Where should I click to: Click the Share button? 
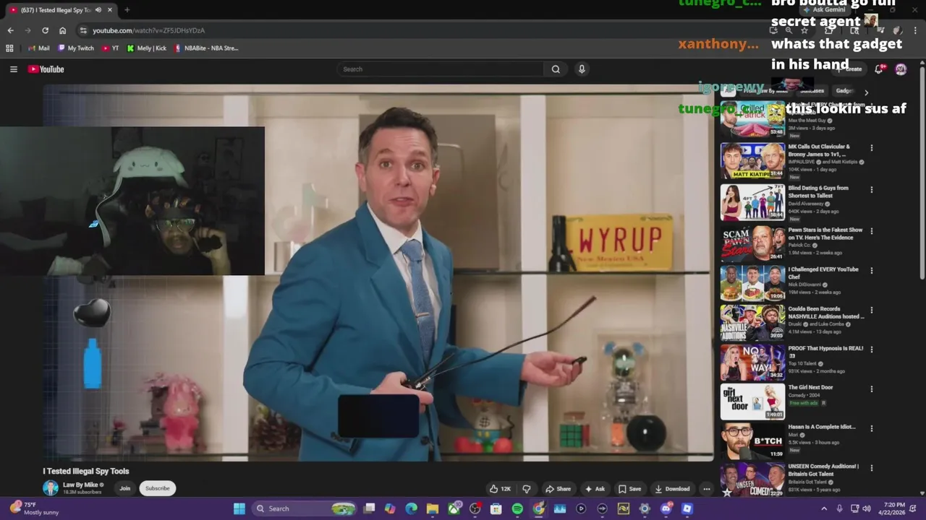click(558, 489)
